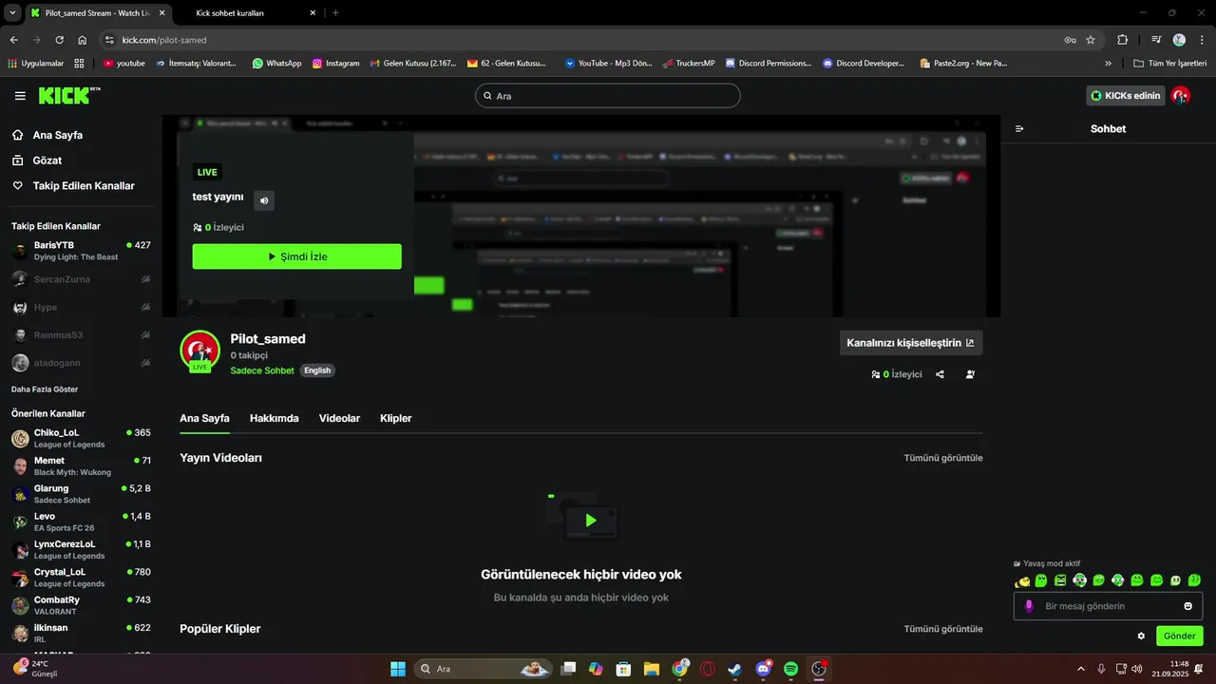
Task: Open BarisYTB channel in sidebar
Action: coord(81,251)
